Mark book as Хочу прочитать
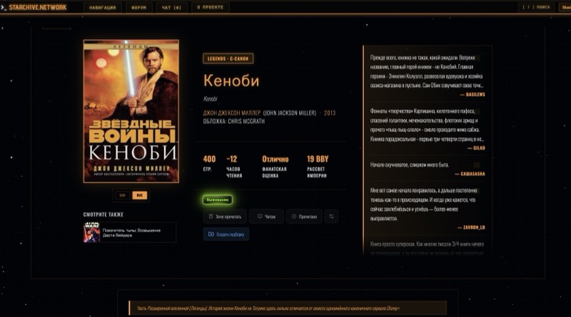The height and width of the screenshot is (317, 571). [225, 217]
